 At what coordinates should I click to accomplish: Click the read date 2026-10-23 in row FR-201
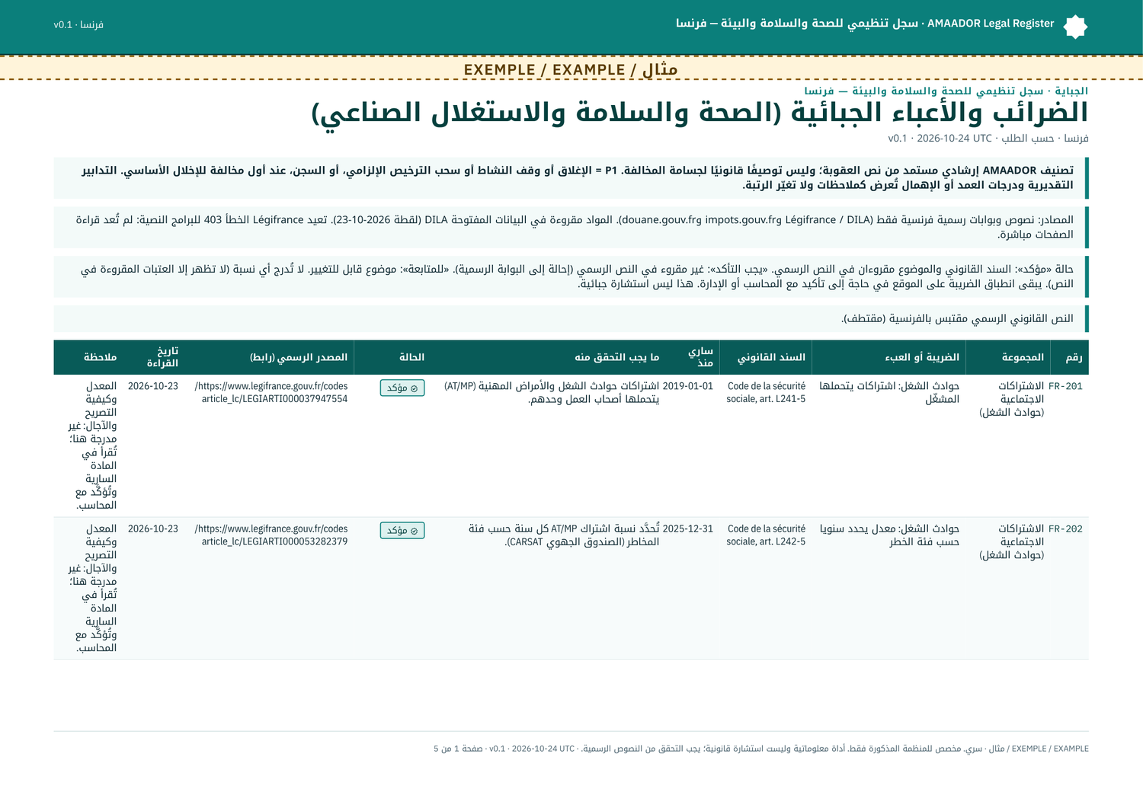[153, 386]
